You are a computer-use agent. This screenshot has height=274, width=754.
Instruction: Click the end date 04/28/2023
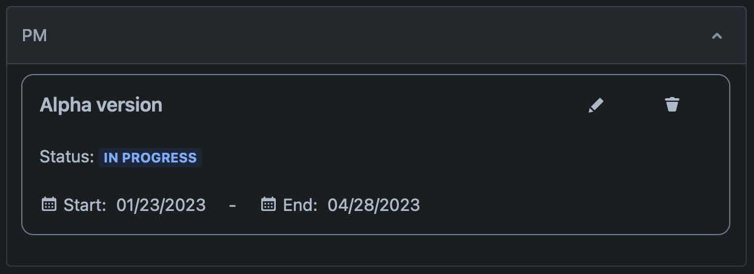[x=373, y=205]
